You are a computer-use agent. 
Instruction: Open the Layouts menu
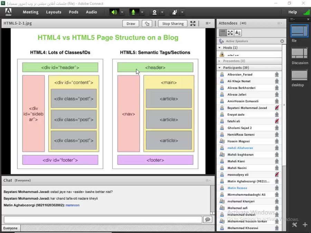(x=54, y=12)
